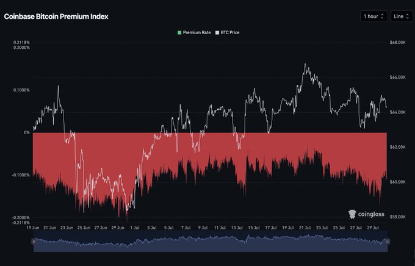Click the $68.00K right axis label

(397, 42)
